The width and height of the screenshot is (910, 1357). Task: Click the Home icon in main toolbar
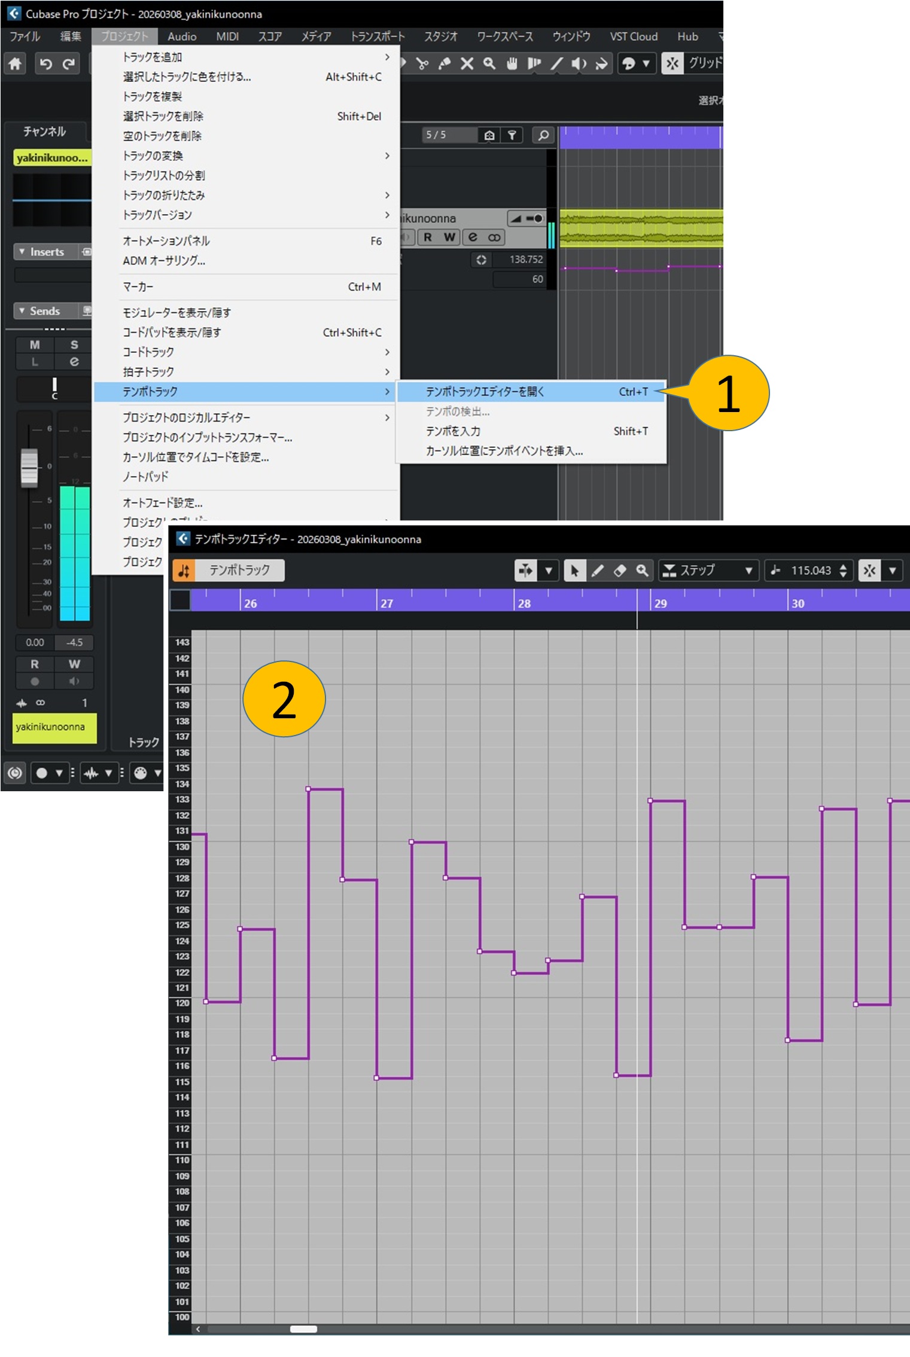15,63
